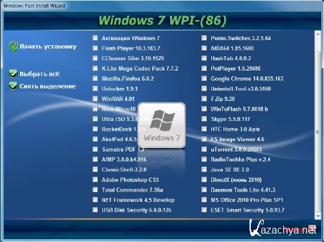
Task: Tick Daemon Tools Lite 4.41.3 checkbox
Action: coord(204,190)
